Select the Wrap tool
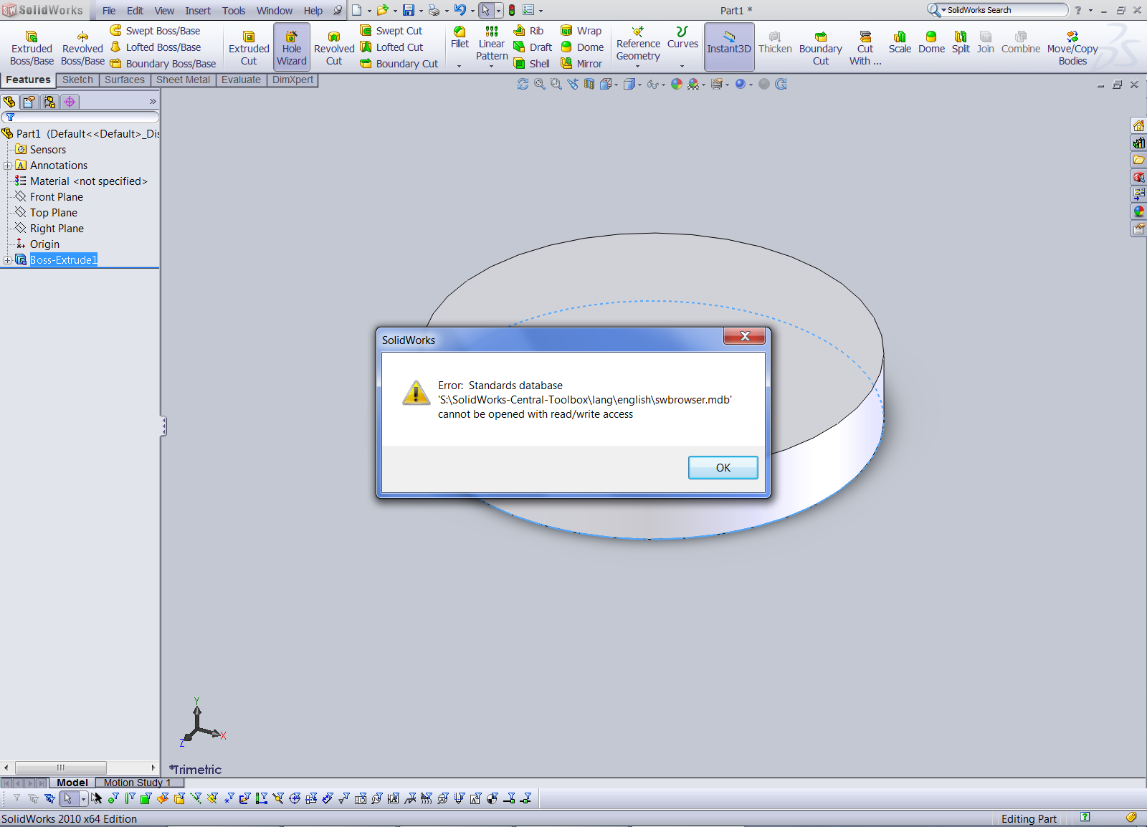The height and width of the screenshot is (827, 1147). coord(581,31)
